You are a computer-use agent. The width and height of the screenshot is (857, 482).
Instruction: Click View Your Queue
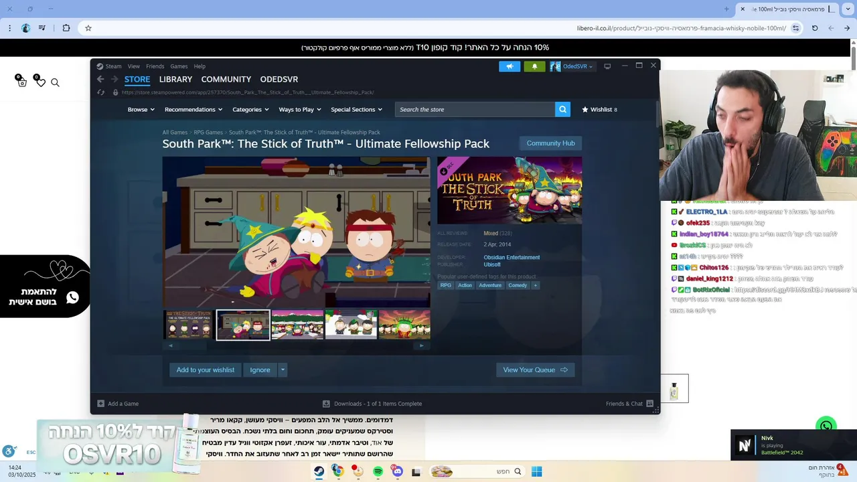click(535, 370)
